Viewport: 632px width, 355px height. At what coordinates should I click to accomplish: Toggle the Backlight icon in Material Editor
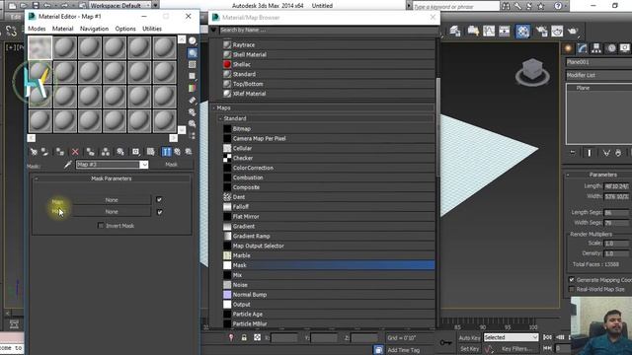point(193,52)
